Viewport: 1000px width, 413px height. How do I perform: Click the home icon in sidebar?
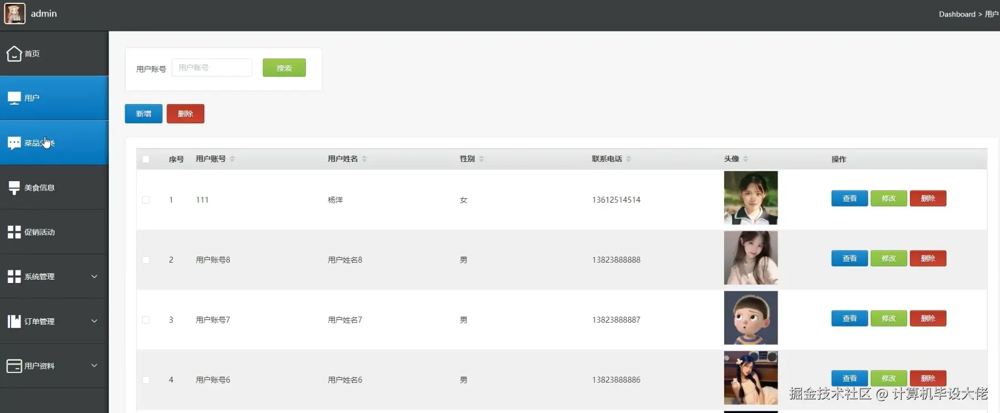pyautogui.click(x=14, y=53)
